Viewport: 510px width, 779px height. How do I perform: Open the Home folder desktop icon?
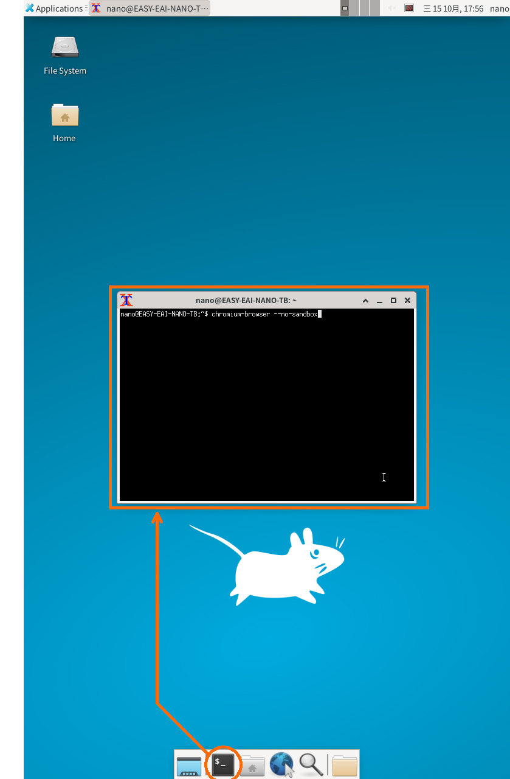[64, 122]
